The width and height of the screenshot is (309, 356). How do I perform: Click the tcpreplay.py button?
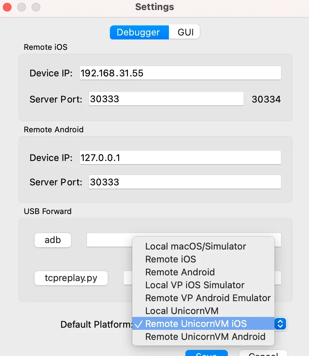tap(71, 278)
